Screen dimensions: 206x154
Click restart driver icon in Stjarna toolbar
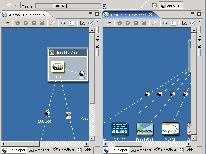click(42, 23)
